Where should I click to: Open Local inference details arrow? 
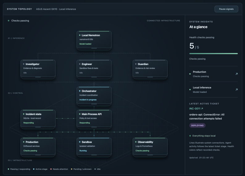pyautogui.click(x=237, y=90)
